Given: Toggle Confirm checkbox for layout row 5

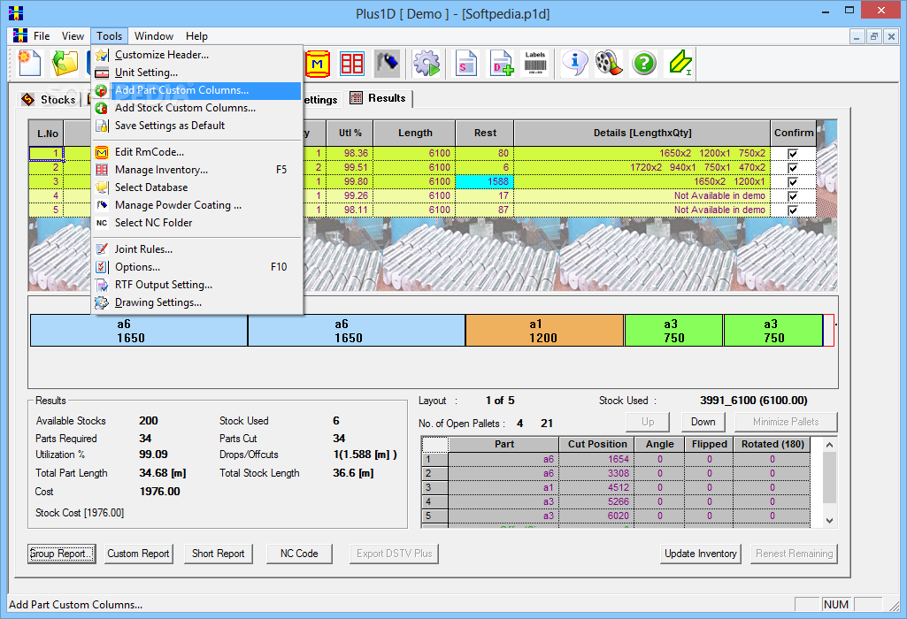Looking at the screenshot, I should pyautogui.click(x=793, y=210).
